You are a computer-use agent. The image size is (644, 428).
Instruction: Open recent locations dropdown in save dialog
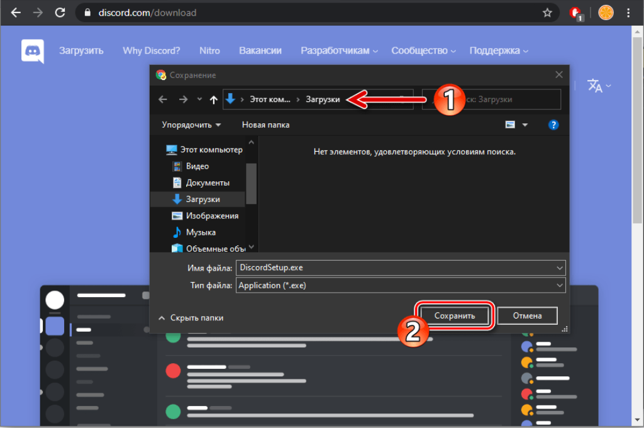(x=199, y=99)
